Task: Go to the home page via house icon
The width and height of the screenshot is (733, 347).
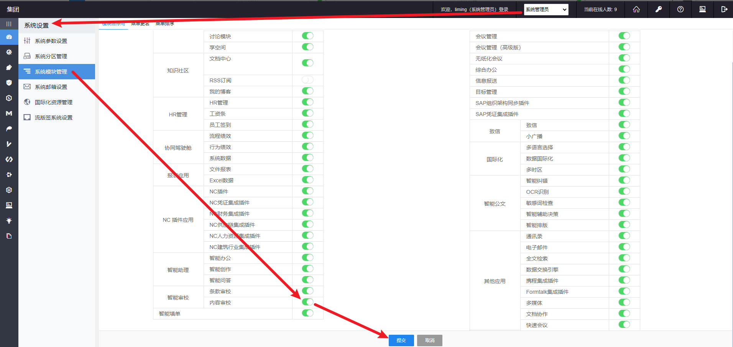Action: [636, 9]
